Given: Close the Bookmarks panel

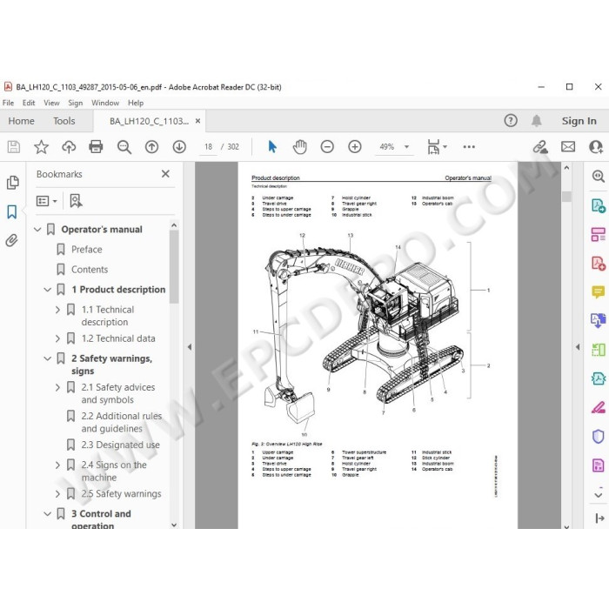Looking at the screenshot, I should tap(165, 174).
